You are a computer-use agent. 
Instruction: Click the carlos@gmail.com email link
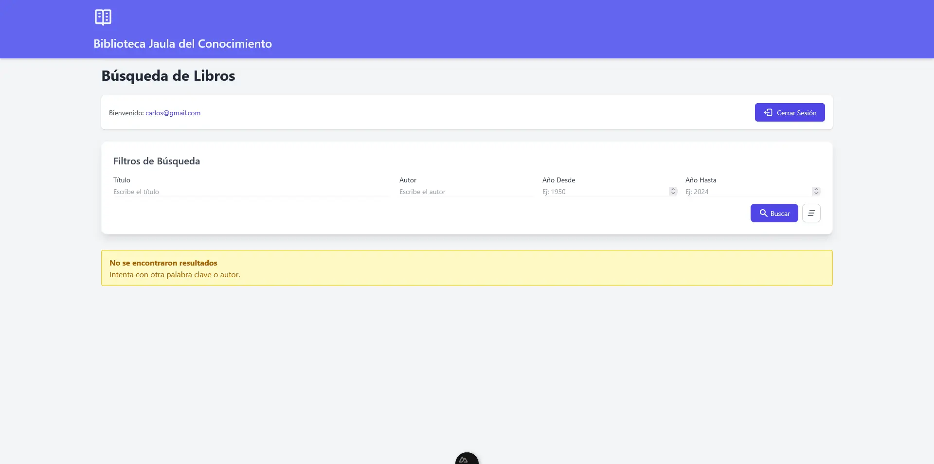(x=173, y=113)
